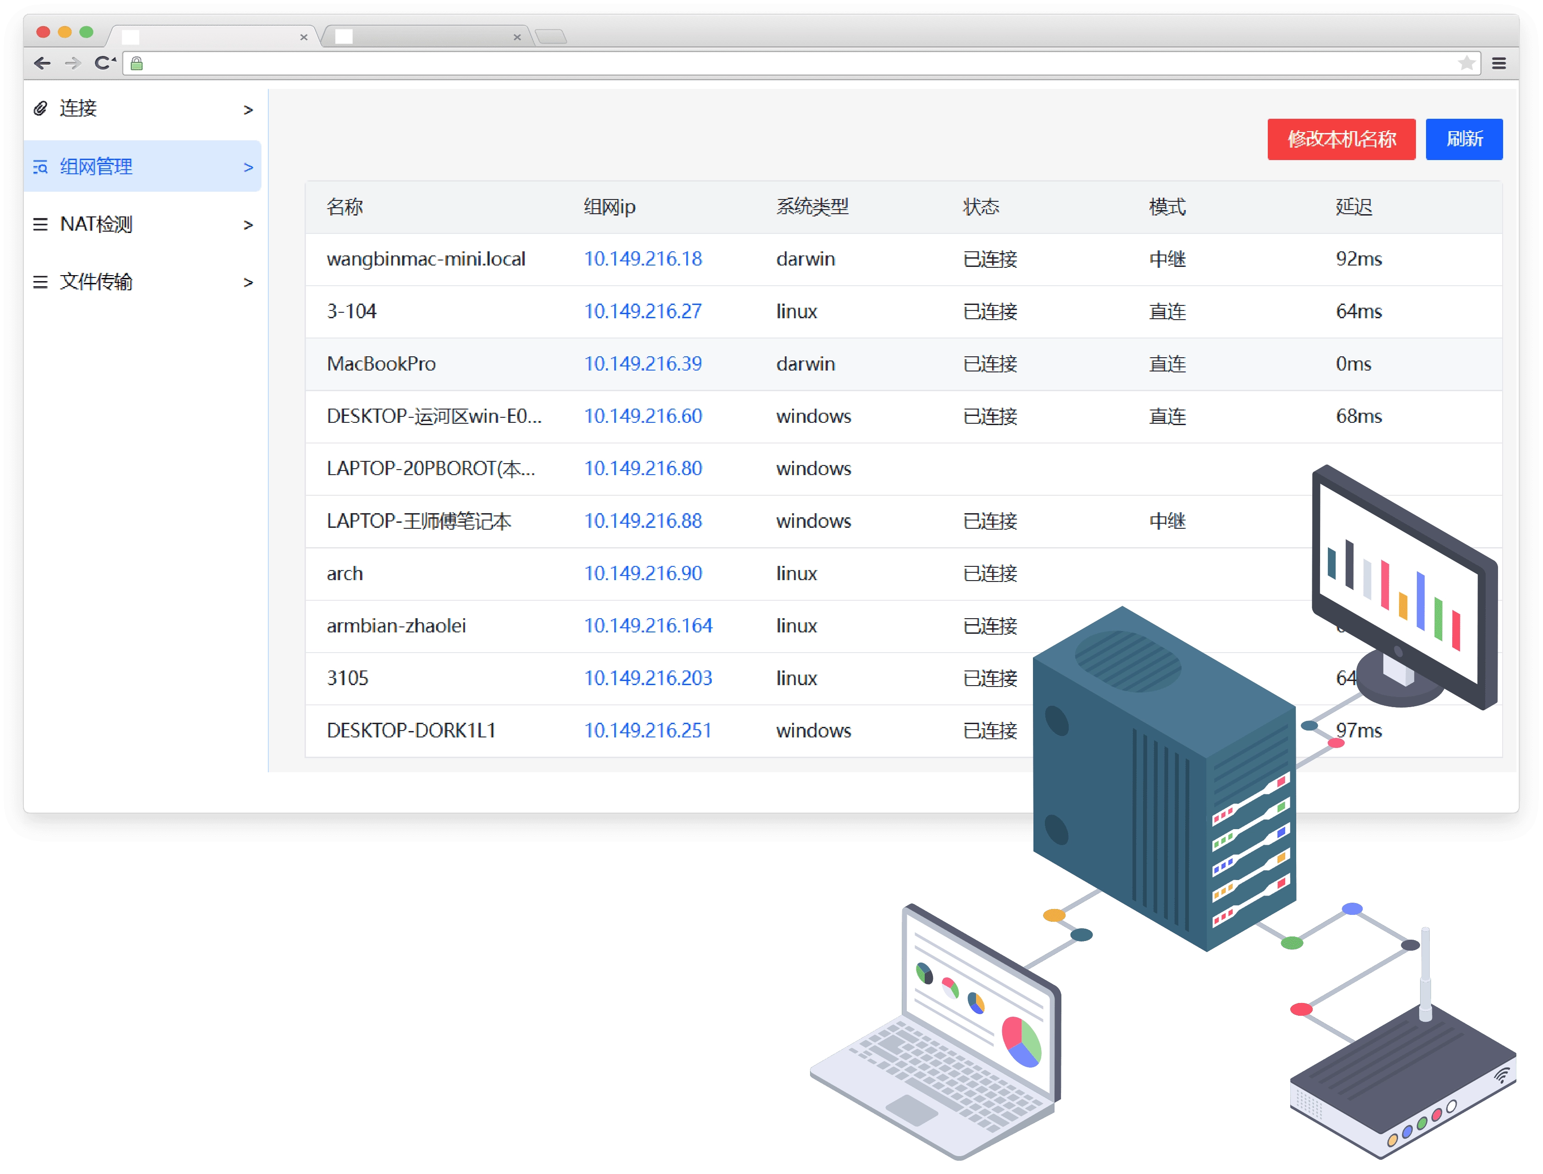Viewport: 1543px width, 1174px height.
Task: Click the list icon beside NAT检测
Action: (40, 224)
